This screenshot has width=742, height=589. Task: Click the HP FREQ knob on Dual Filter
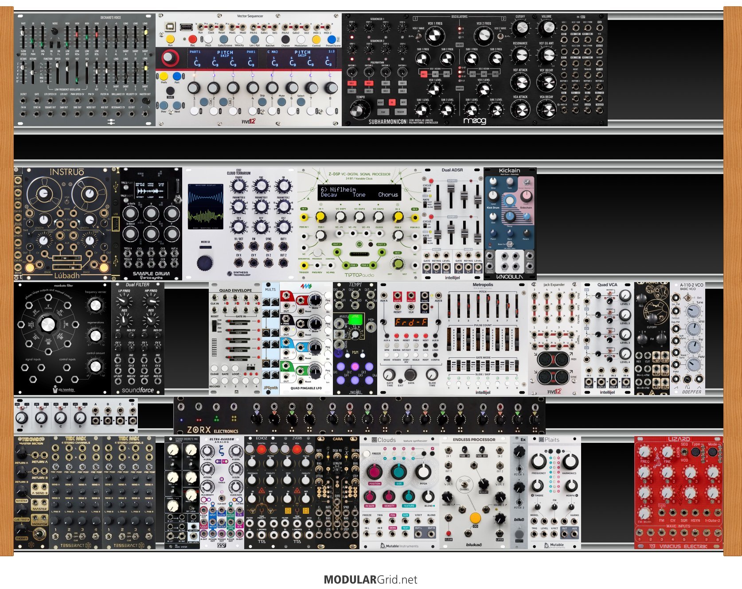point(151,300)
